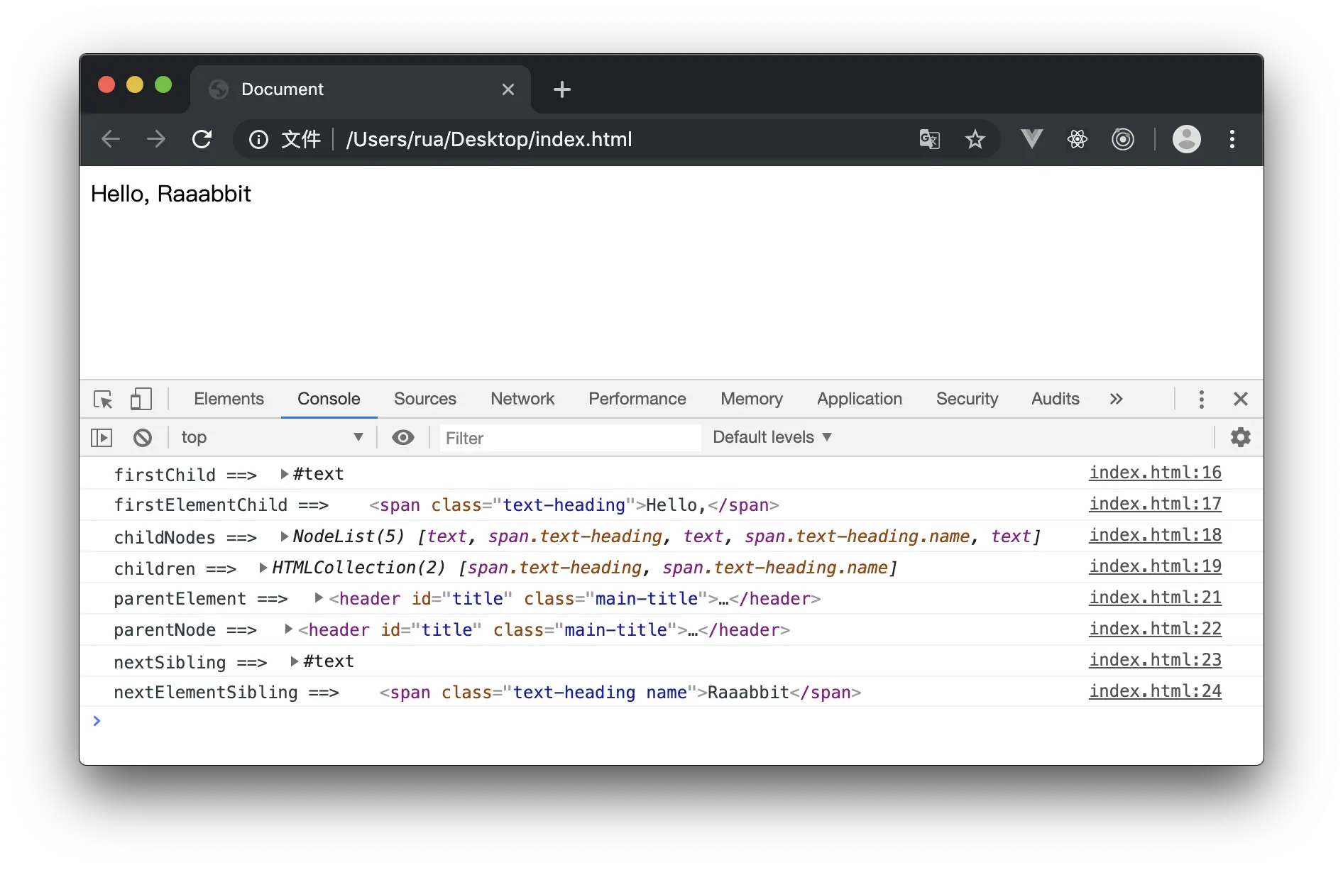Viewport: 1343px width, 870px height.
Task: Open the index.html:18 source link
Action: [1156, 535]
